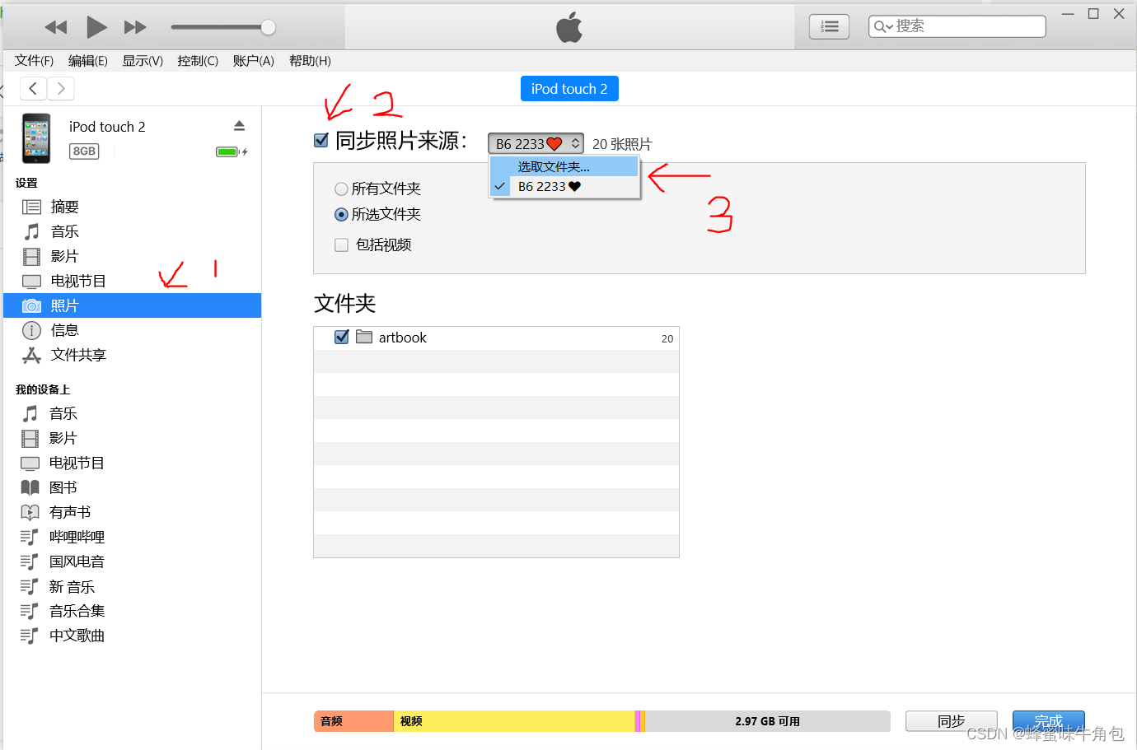Select 信息 info icon in sidebar
The image size is (1137, 750).
point(31,330)
